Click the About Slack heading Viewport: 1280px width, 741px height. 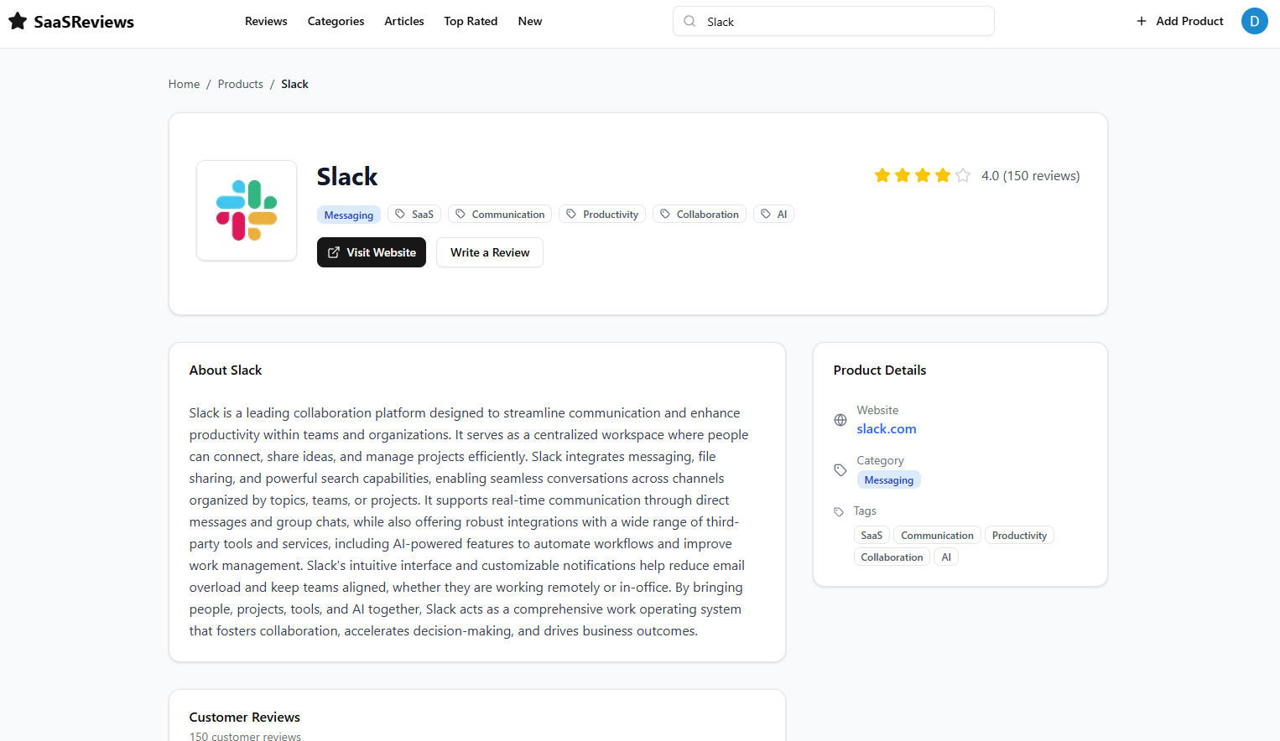[x=226, y=370]
